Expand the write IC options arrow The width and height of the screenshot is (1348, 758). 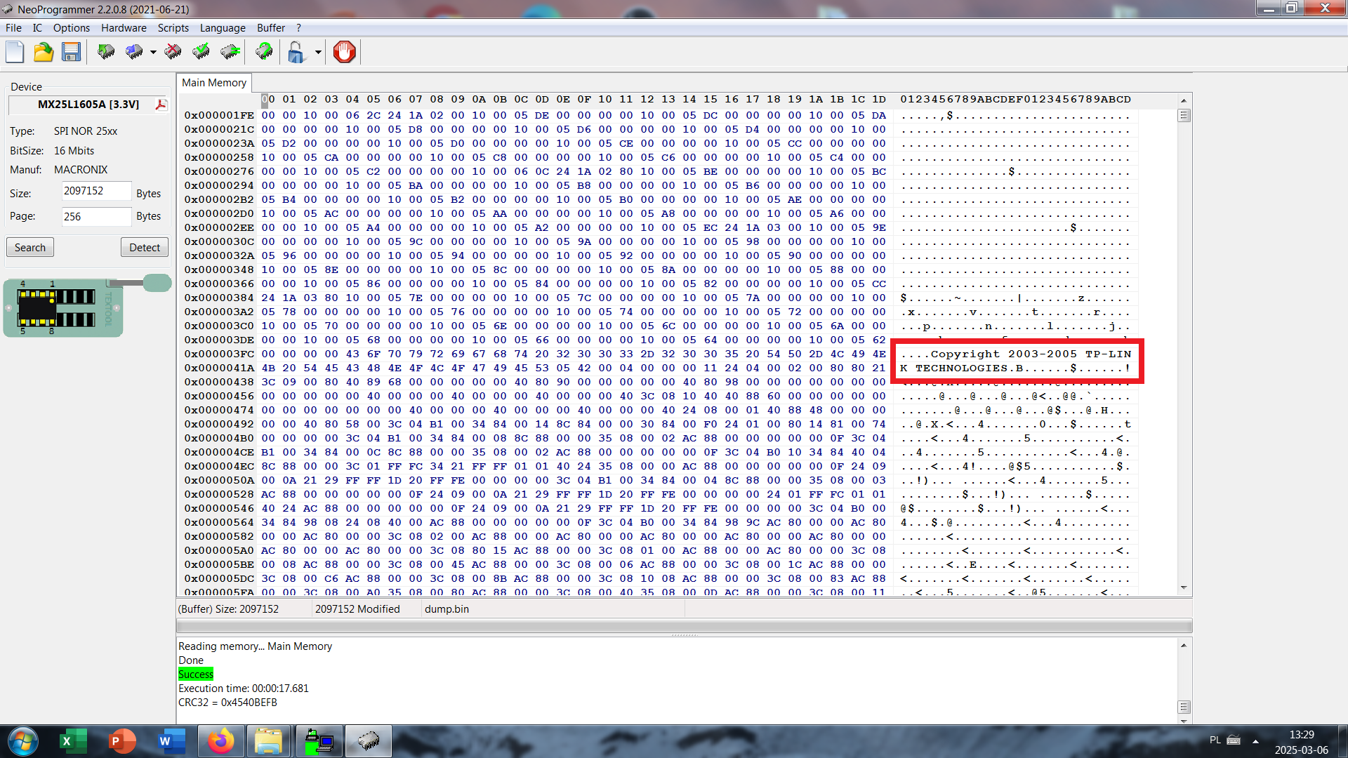[153, 52]
